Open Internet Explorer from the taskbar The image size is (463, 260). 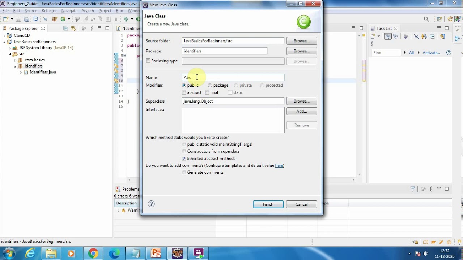(x=30, y=253)
